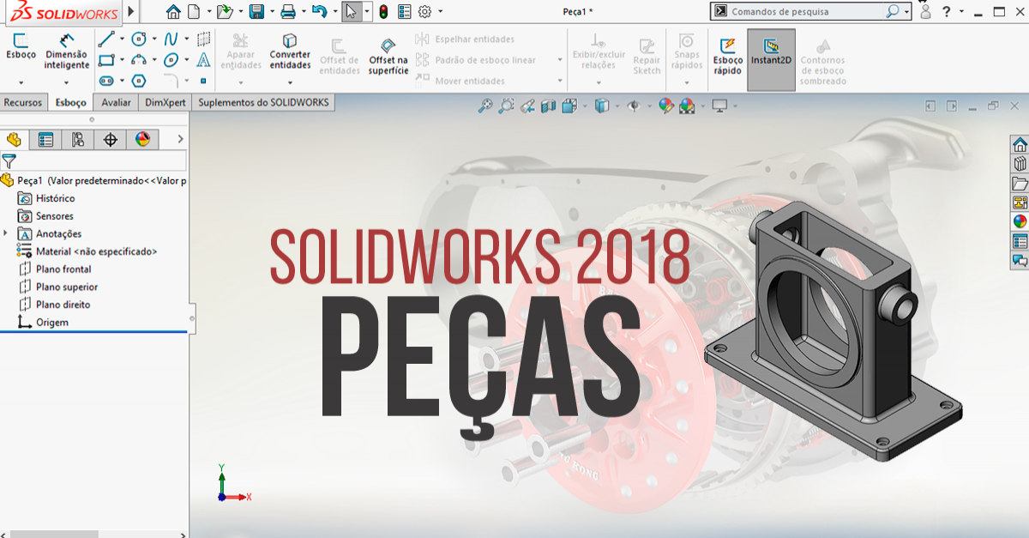Image resolution: width=1029 pixels, height=538 pixels.
Task: Open the Zoom to fit view icon
Action: (485, 106)
